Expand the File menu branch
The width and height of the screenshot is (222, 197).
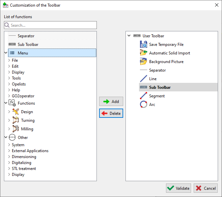[x=9, y=60]
